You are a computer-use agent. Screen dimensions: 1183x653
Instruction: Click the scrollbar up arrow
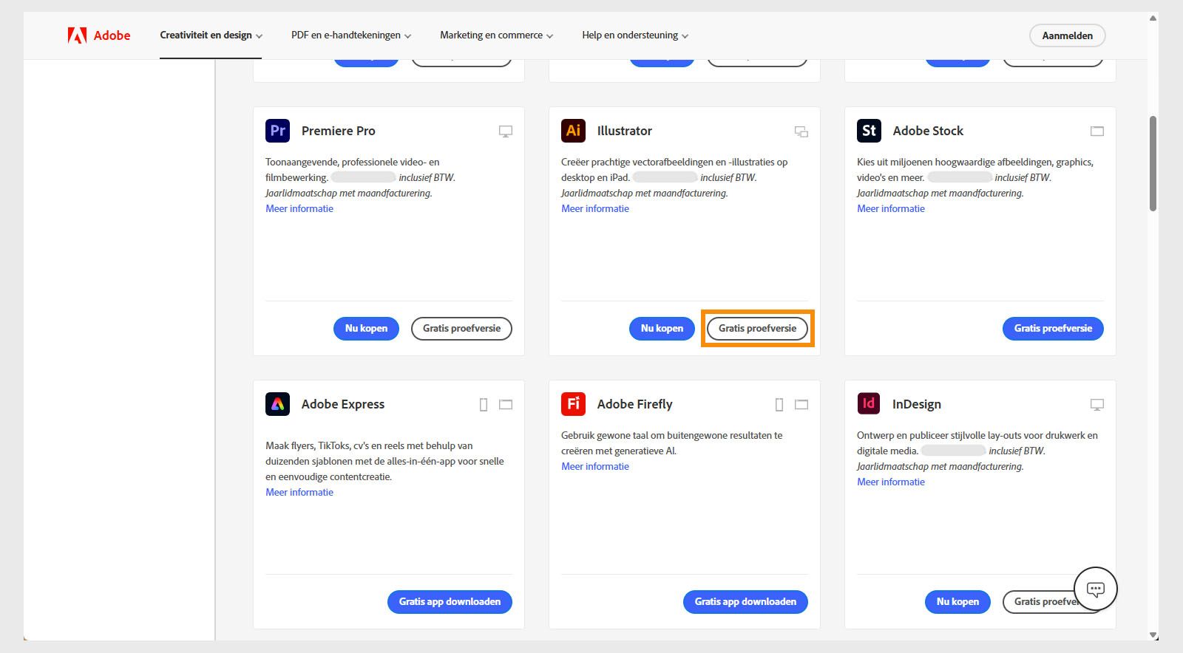click(1153, 18)
